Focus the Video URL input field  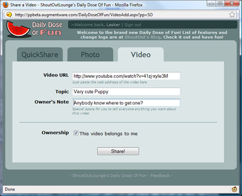126,76
